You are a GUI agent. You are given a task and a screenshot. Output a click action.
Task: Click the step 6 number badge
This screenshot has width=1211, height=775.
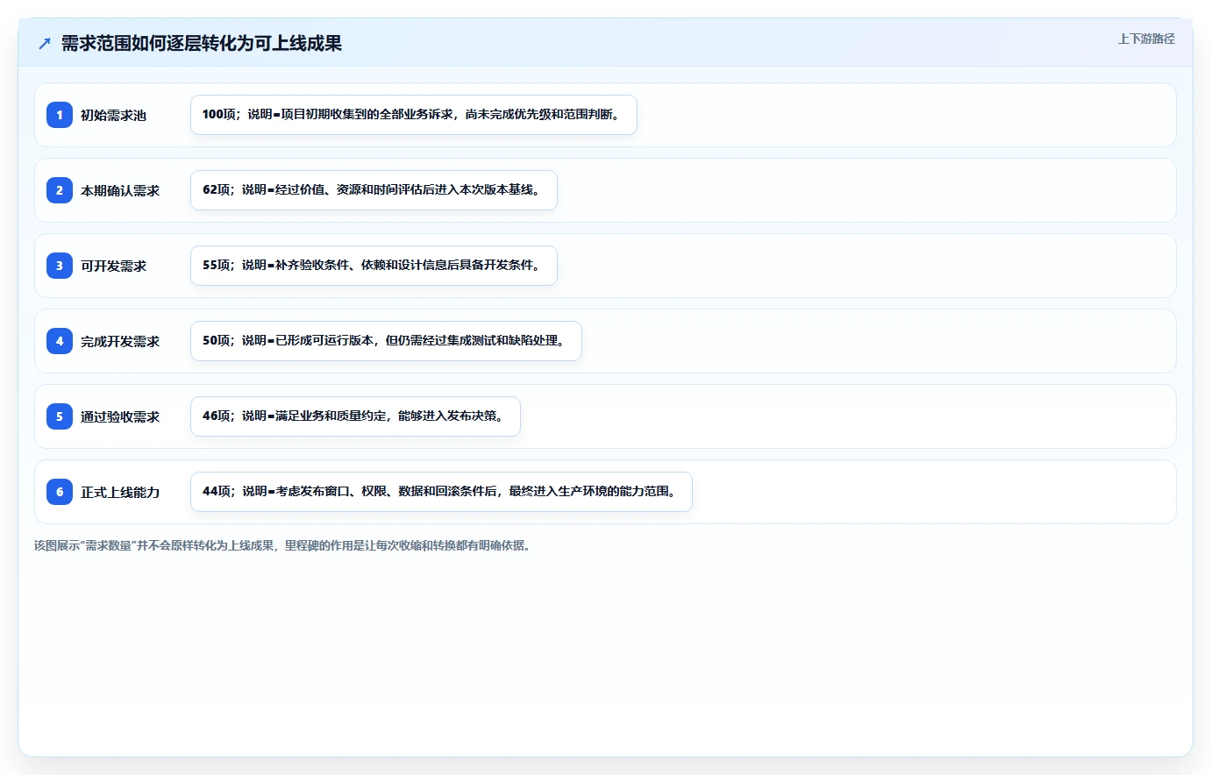point(60,492)
